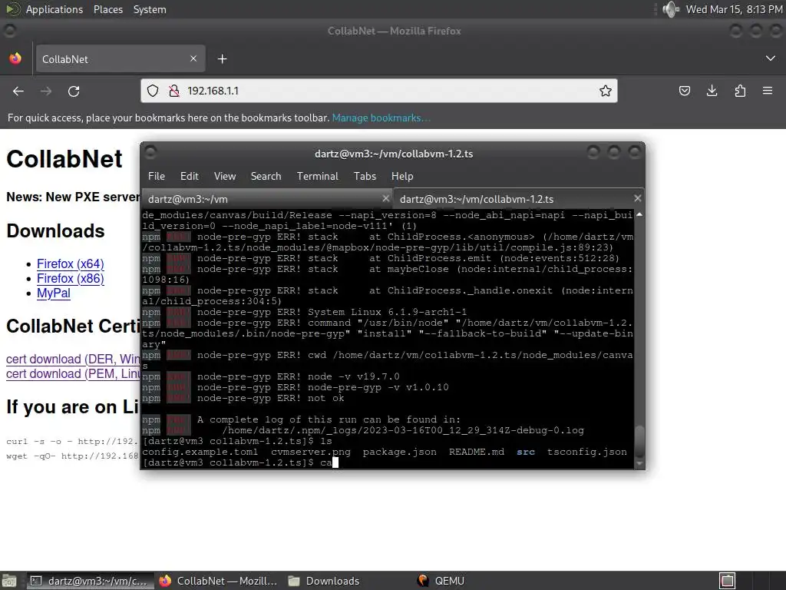
Task: Open the Firefox extensions icon
Action: [x=740, y=91]
